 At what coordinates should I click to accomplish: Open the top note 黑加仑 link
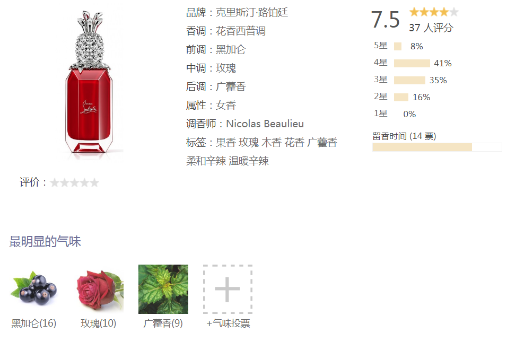point(231,49)
